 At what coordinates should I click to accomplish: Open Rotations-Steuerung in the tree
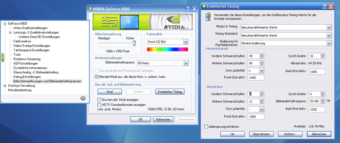pos(27,59)
